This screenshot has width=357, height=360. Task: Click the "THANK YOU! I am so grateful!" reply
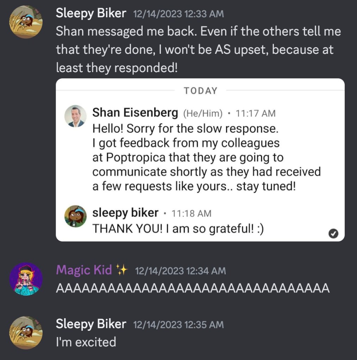pos(178,229)
